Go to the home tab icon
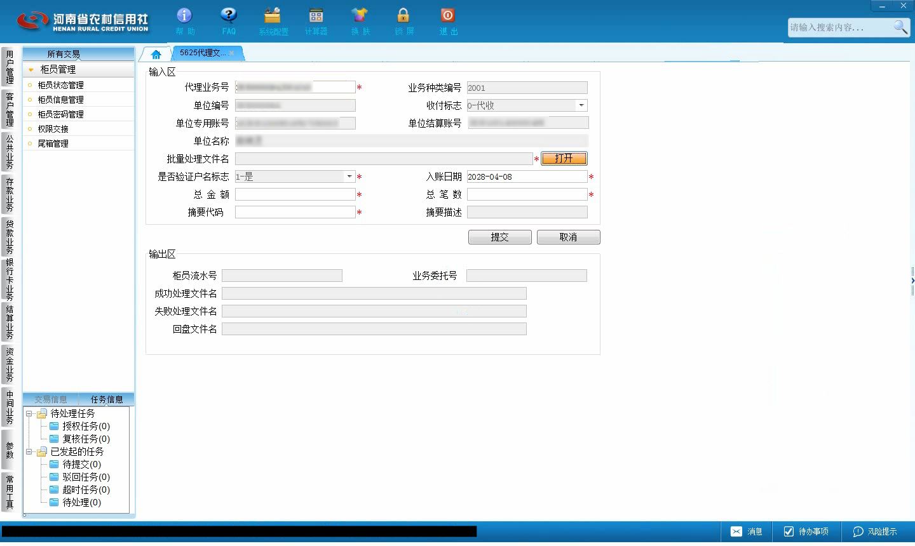This screenshot has width=915, height=546. [156, 54]
